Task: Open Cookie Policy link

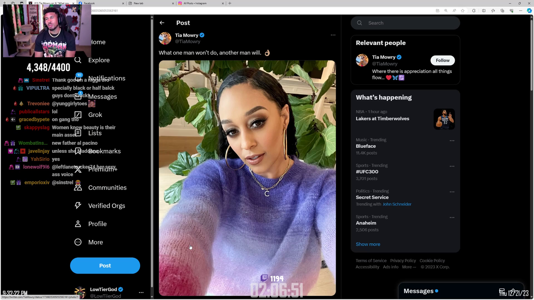Action: [432, 261]
